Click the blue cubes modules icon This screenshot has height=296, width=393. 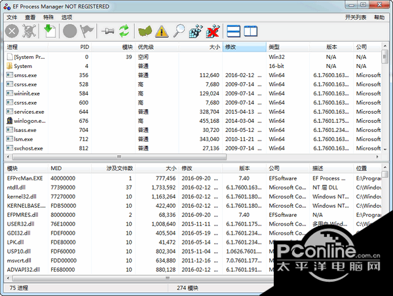(196, 31)
